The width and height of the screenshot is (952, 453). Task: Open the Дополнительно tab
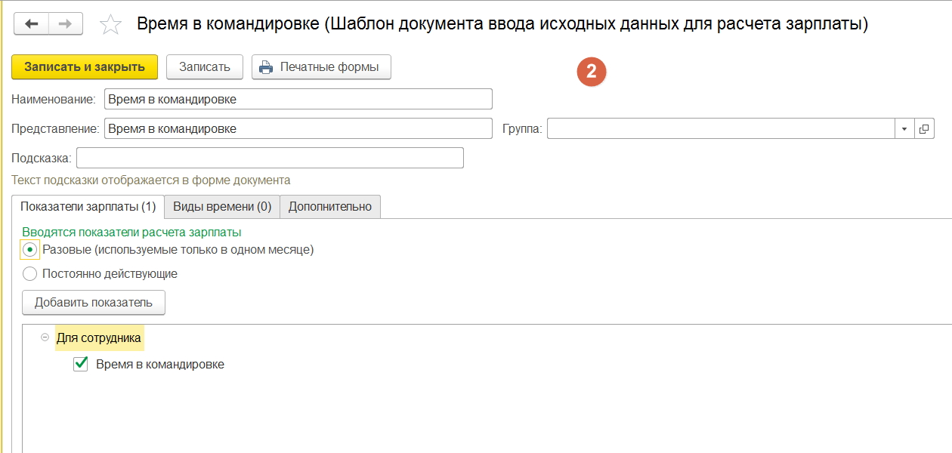[329, 207]
